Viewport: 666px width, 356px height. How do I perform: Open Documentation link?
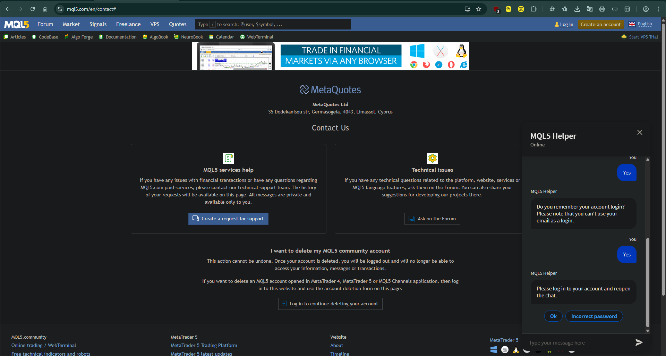pyautogui.click(x=118, y=37)
